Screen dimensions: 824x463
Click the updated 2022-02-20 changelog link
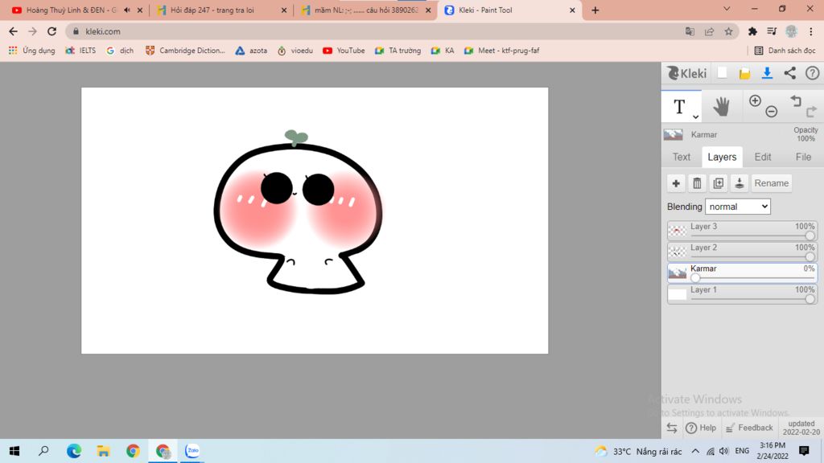[801, 428]
